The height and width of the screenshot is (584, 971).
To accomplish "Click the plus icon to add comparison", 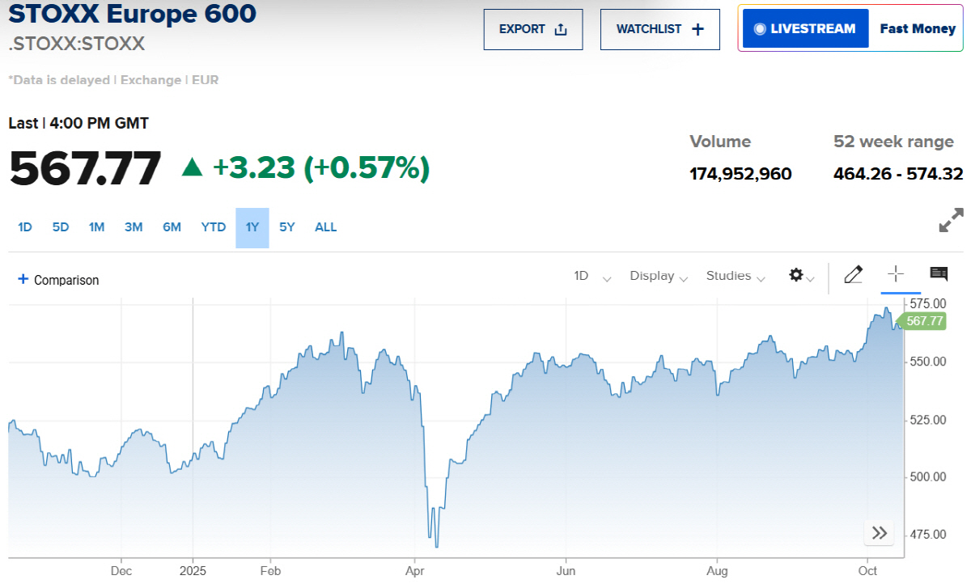I will [x=23, y=279].
